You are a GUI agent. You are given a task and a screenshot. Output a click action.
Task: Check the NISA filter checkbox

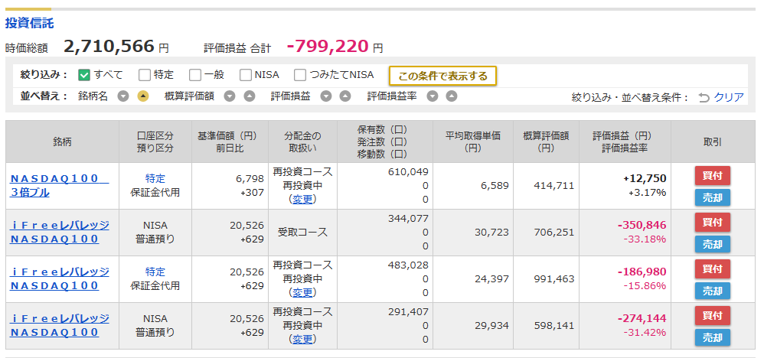click(246, 75)
